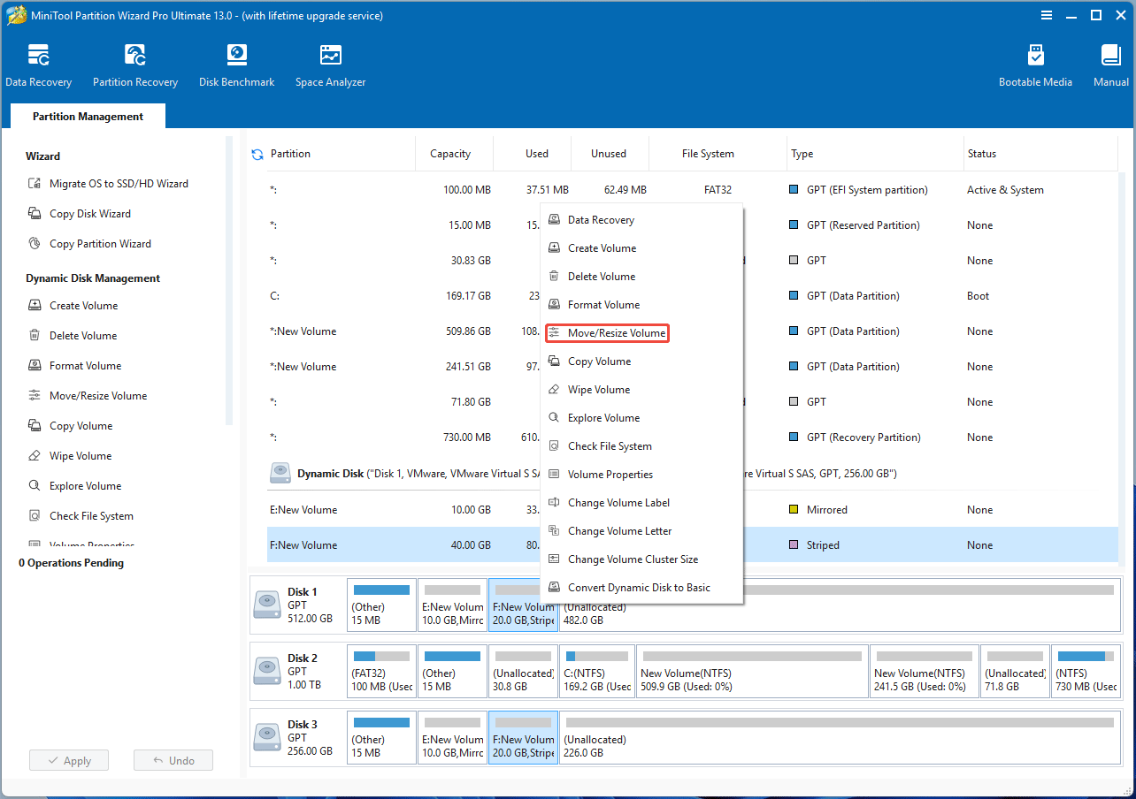Switch to the Partition Management tab
This screenshot has width=1136, height=799.
[x=87, y=116]
